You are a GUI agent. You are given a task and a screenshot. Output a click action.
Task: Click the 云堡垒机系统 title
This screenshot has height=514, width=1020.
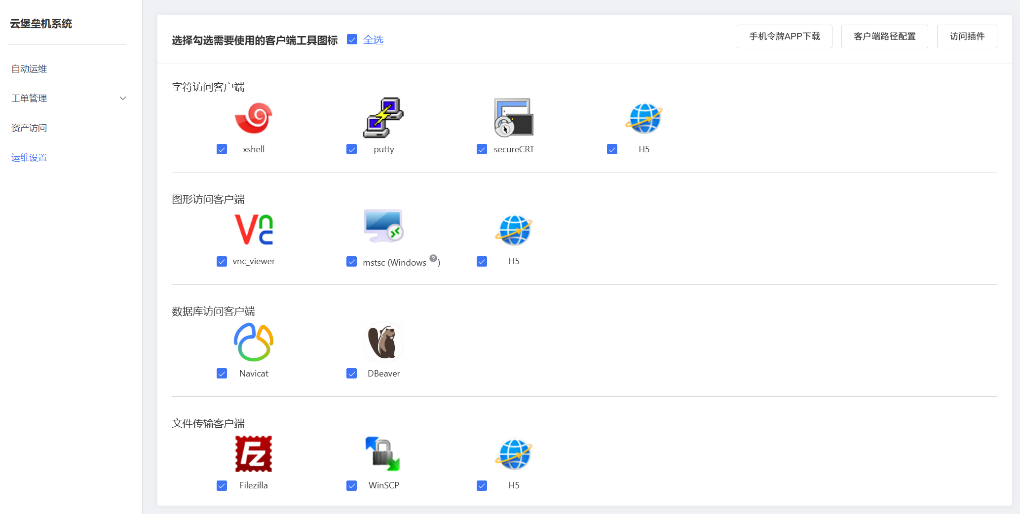(x=41, y=24)
